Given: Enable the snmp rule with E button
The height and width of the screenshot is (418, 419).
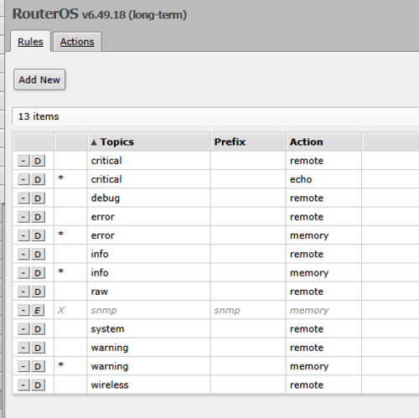Looking at the screenshot, I should click(38, 310).
